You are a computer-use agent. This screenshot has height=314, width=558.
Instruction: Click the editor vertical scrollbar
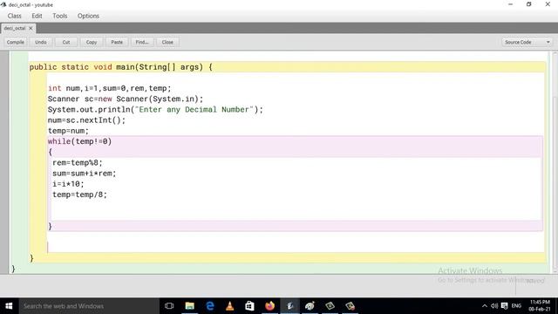click(x=555, y=162)
